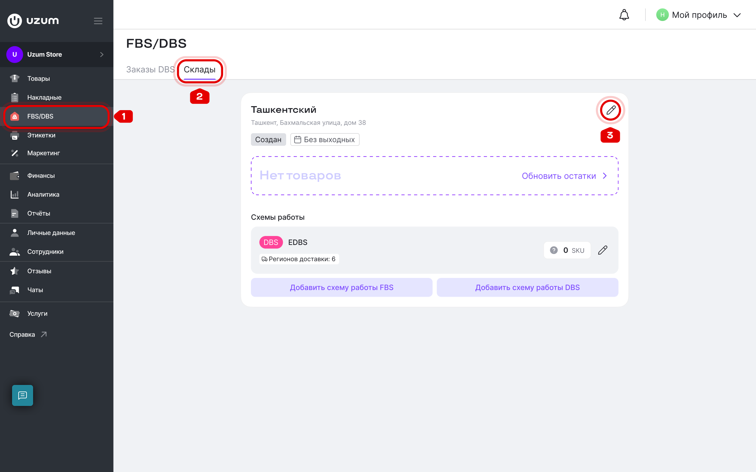Click the Без выходных schedule badge

tap(325, 140)
